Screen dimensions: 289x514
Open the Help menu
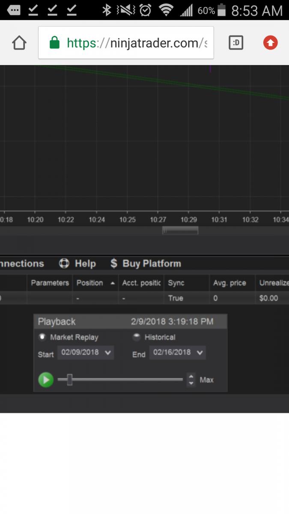pyautogui.click(x=85, y=263)
